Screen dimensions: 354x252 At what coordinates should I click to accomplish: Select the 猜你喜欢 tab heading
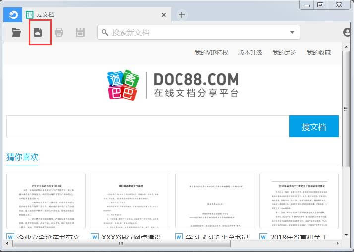point(22,157)
